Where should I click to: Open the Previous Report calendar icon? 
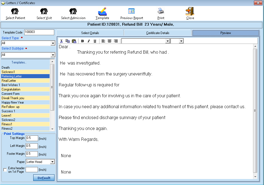click(131, 11)
